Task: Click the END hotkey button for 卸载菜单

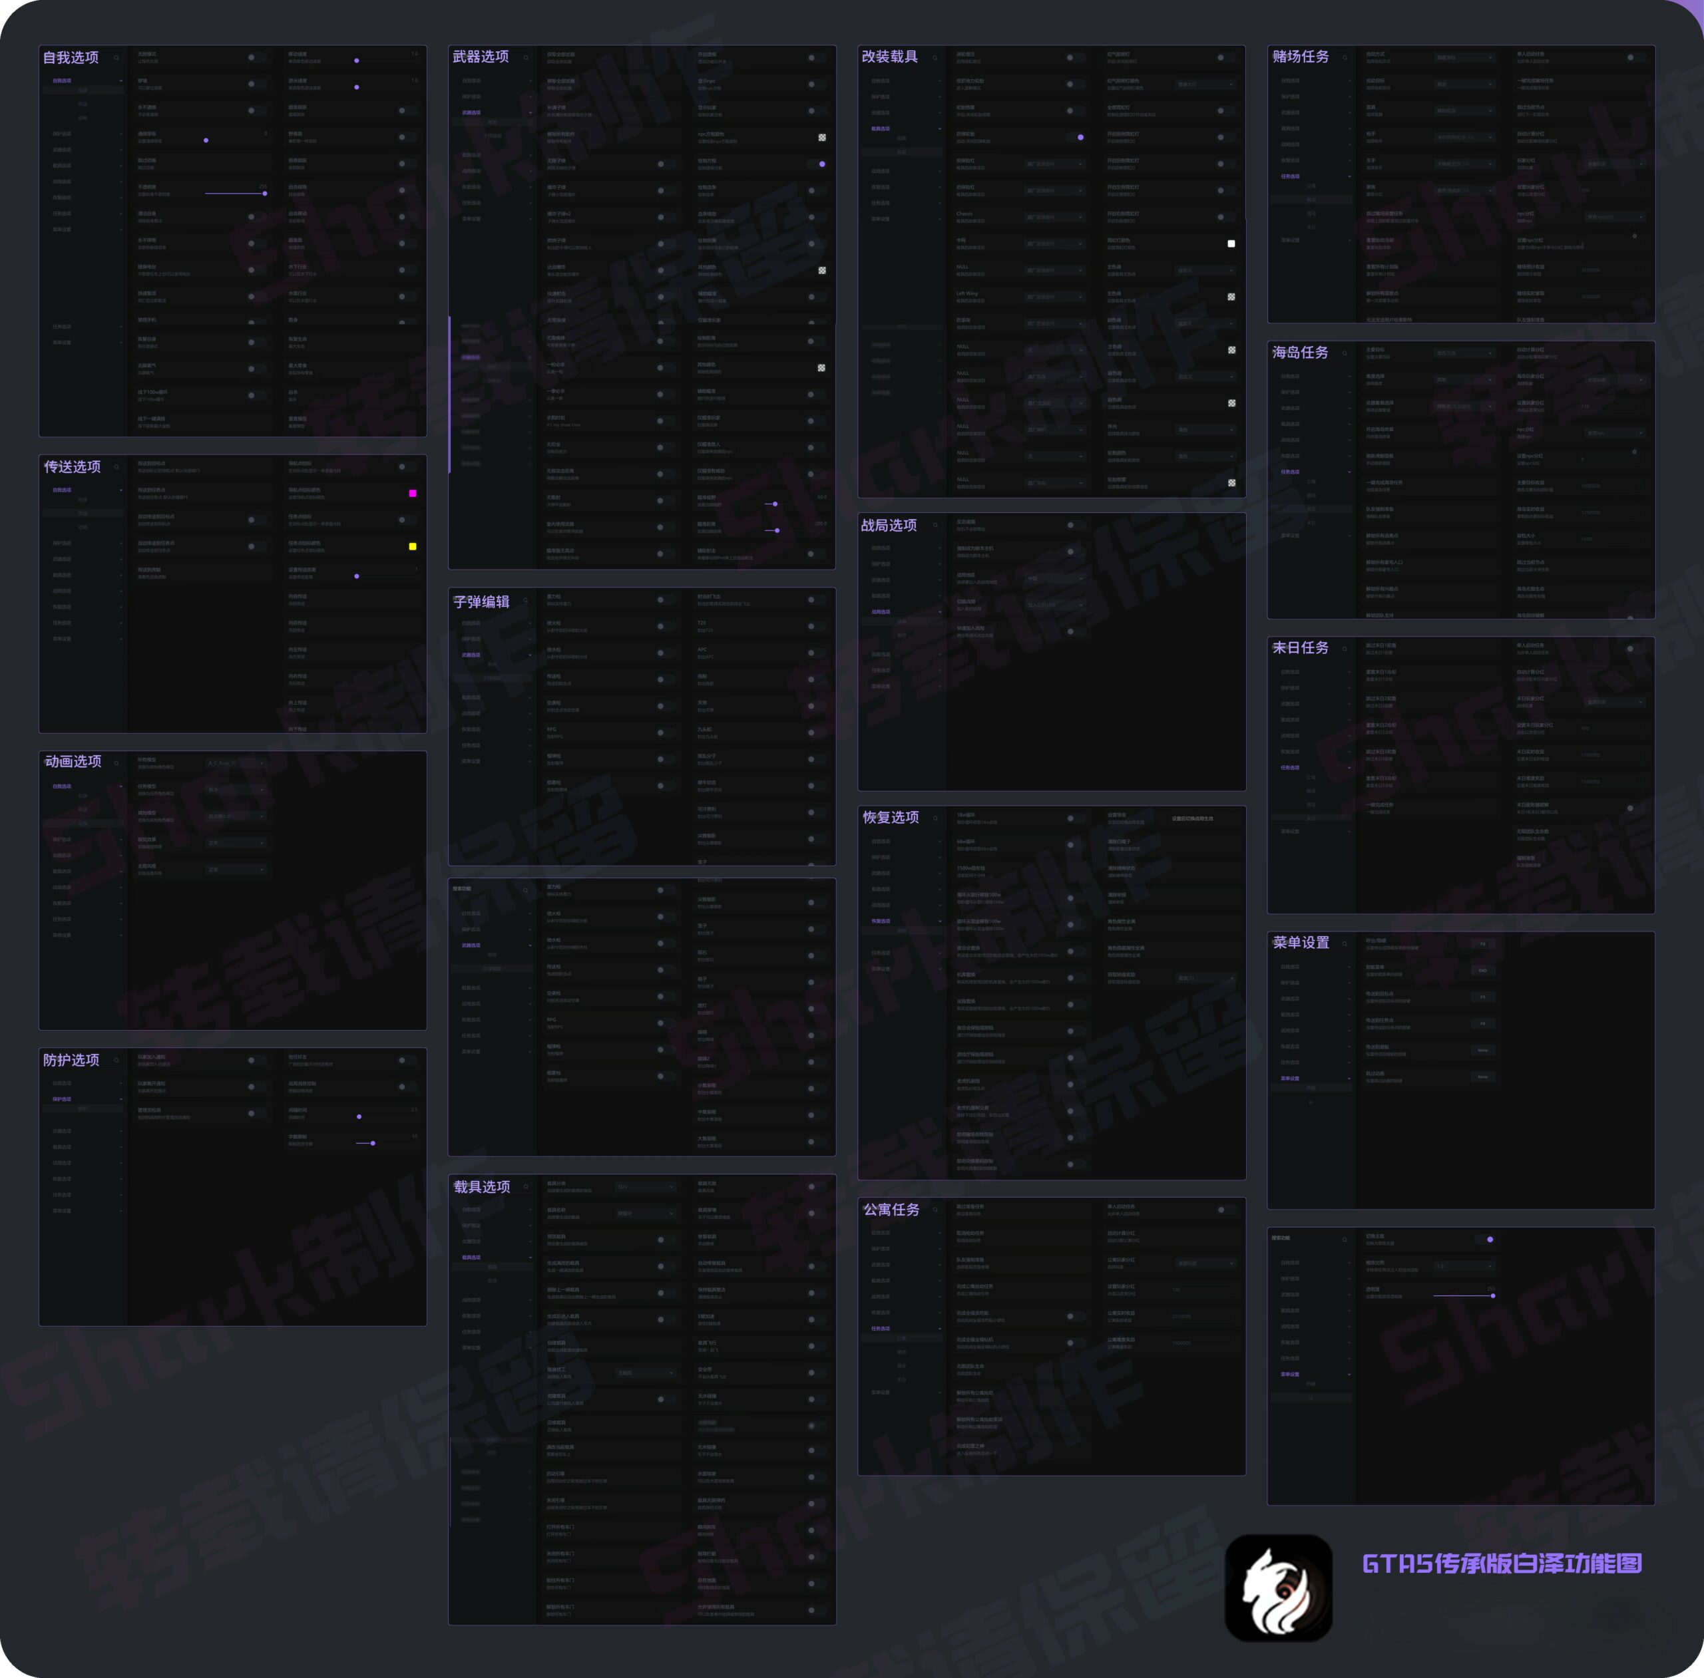Action: tap(1483, 970)
